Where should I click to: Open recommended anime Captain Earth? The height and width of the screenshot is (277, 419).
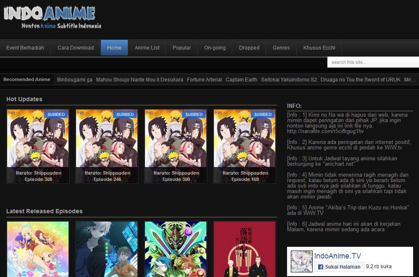(241, 79)
